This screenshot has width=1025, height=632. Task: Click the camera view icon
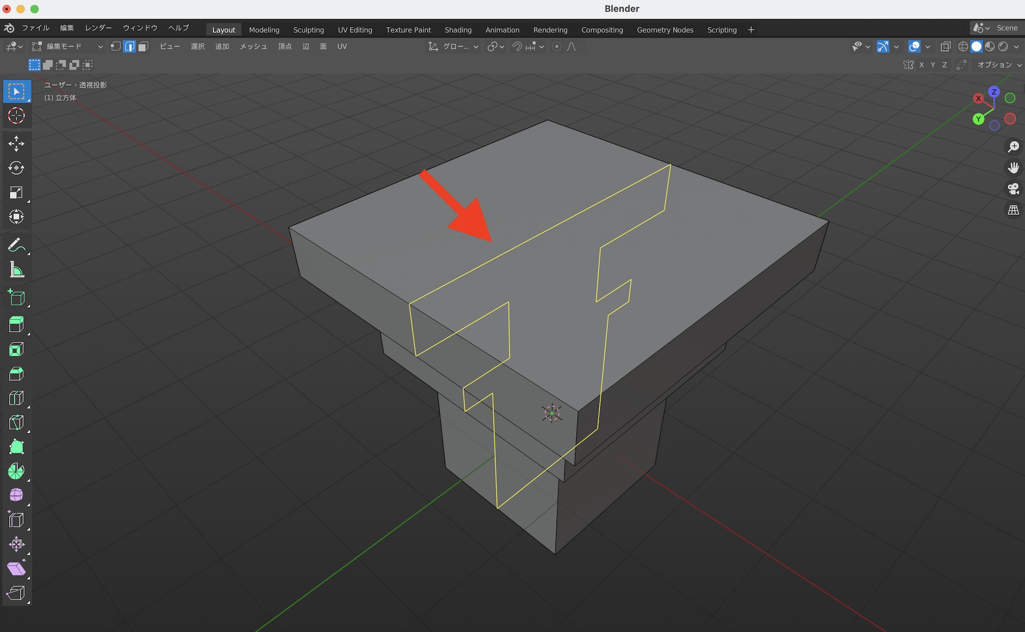tap(1013, 189)
